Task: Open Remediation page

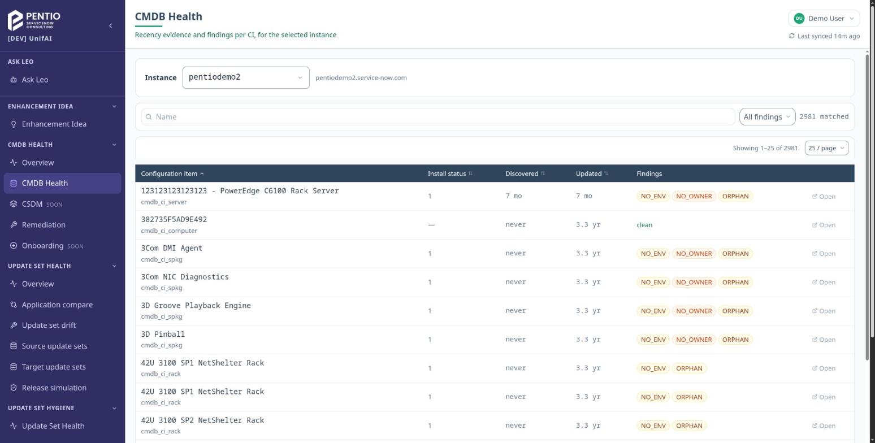Action: pyautogui.click(x=62, y=225)
